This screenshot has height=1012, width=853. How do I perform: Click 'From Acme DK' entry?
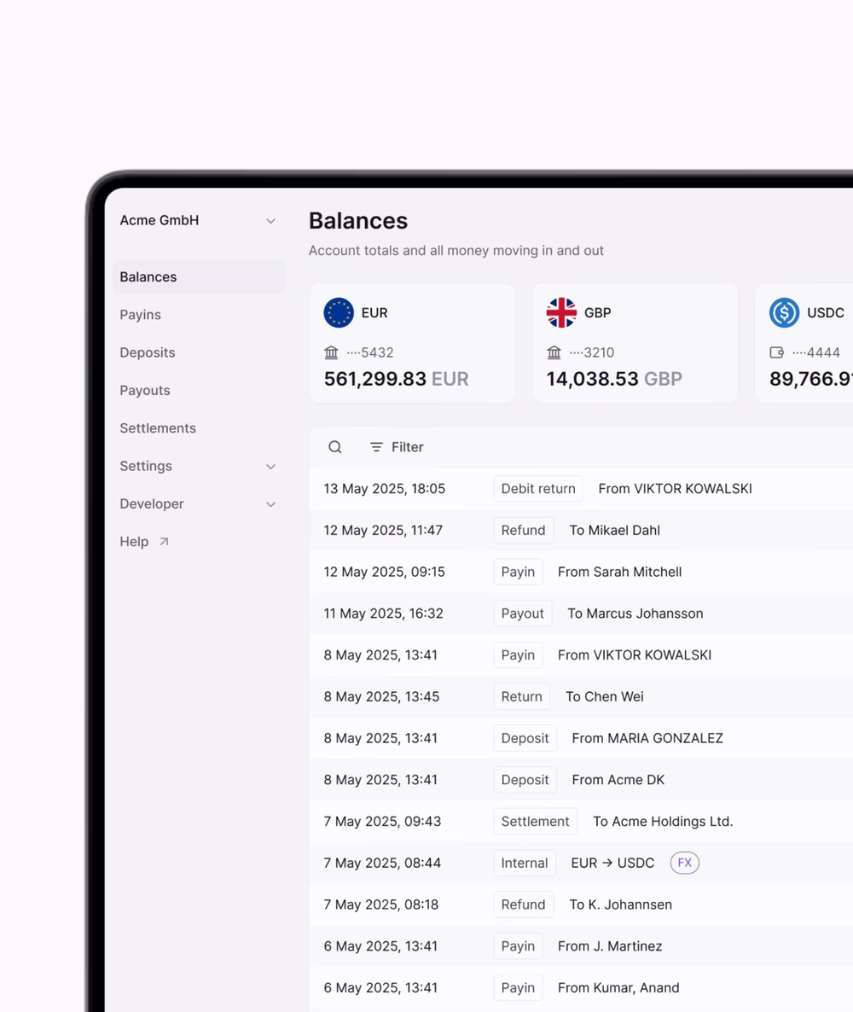click(x=618, y=780)
